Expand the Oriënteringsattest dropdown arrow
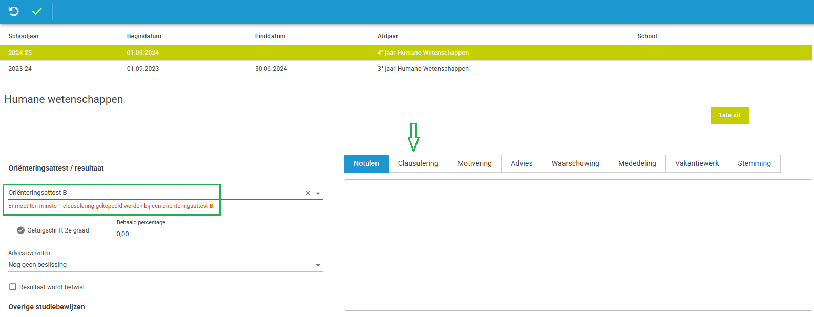The height and width of the screenshot is (317, 814). point(318,194)
